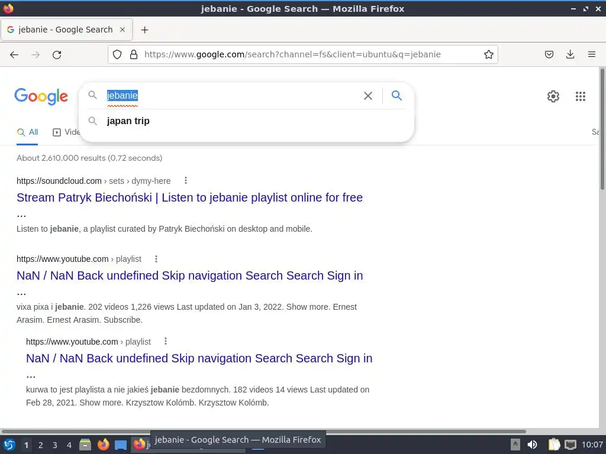606x454 pixels.
Task: Click the show desktop taskbar icon
Action: (x=121, y=445)
